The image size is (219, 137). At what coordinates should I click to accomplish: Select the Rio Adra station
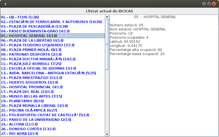tap(19, 133)
